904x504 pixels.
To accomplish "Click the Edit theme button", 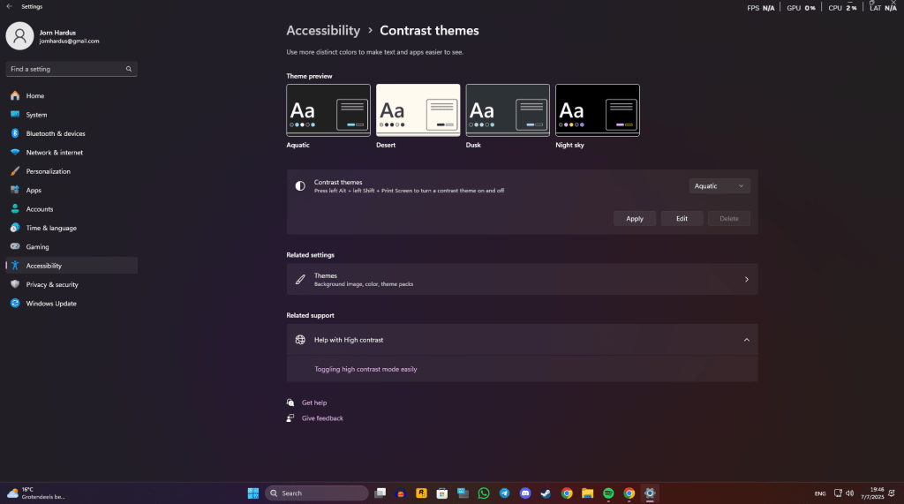I will (x=682, y=218).
